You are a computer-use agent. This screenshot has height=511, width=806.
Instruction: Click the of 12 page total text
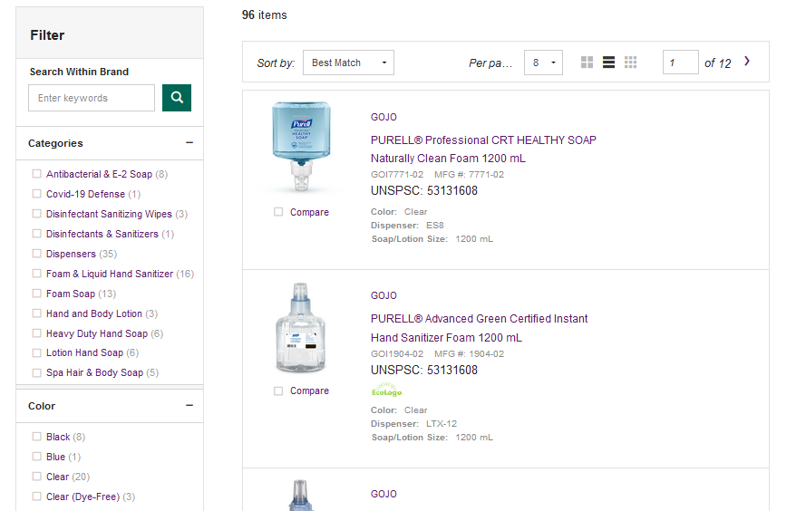(x=717, y=63)
